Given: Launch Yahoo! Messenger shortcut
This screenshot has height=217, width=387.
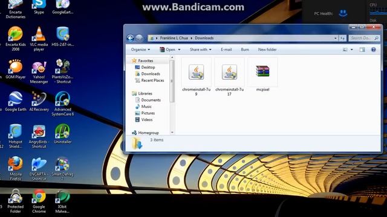Looking at the screenshot, I should [x=39, y=71].
